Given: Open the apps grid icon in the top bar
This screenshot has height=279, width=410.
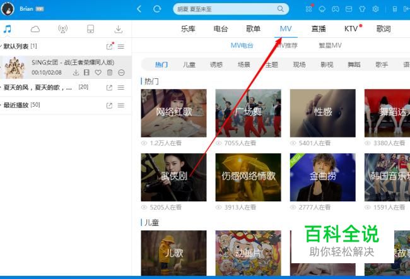Looking at the screenshot, I should 309,9.
